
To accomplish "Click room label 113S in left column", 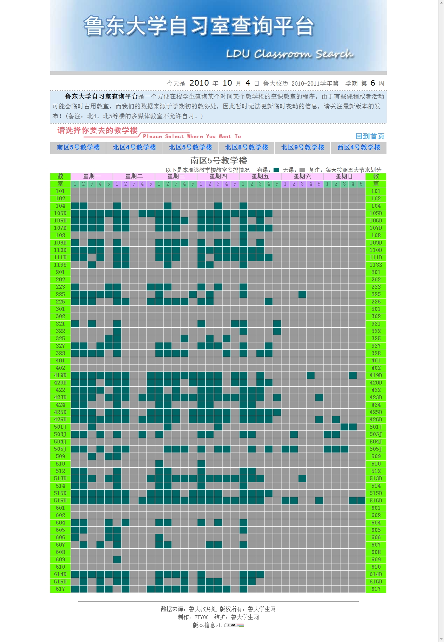I will 60,265.
